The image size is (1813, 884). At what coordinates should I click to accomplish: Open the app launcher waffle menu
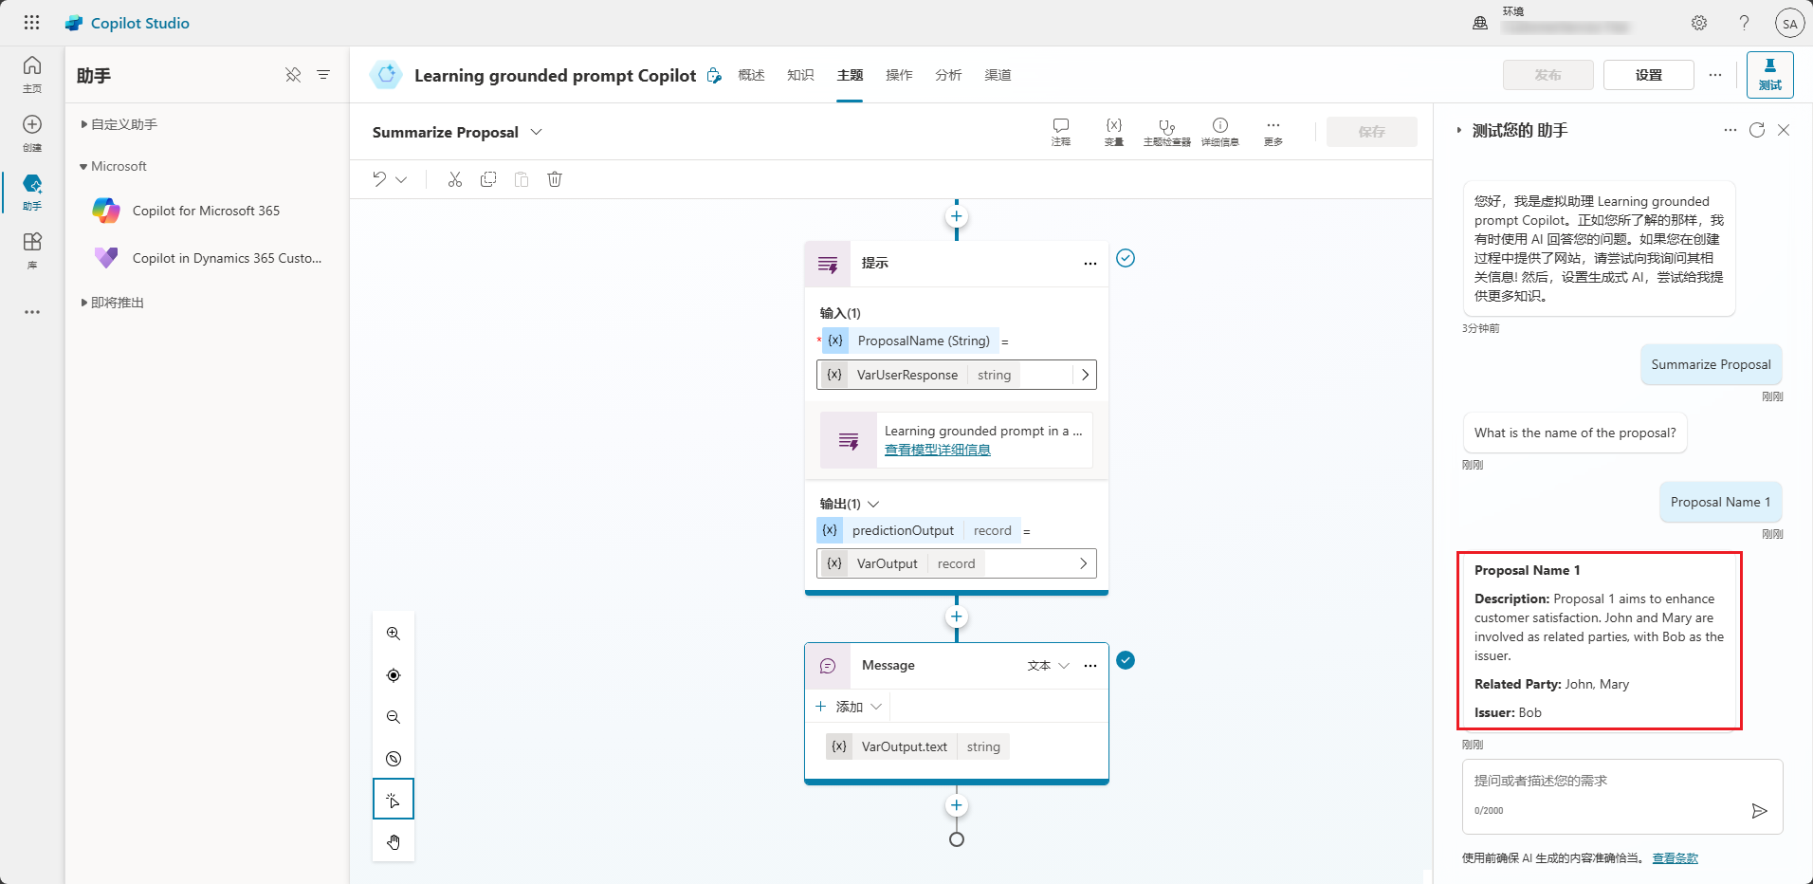pyautogui.click(x=31, y=23)
